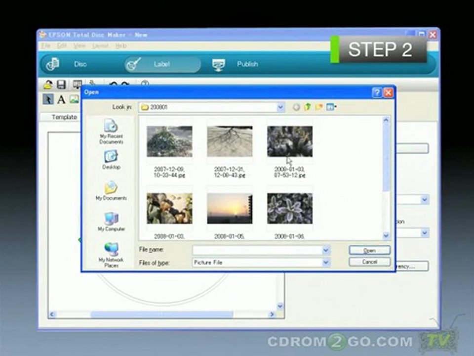Click file label starting '2008-01-06'
The height and width of the screenshot is (356, 474).
(x=290, y=236)
